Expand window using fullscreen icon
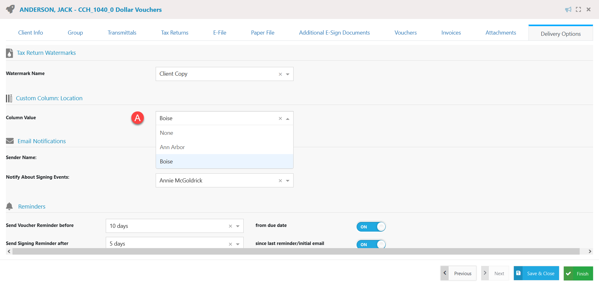Screen dimensions: 599x287 pos(578,9)
